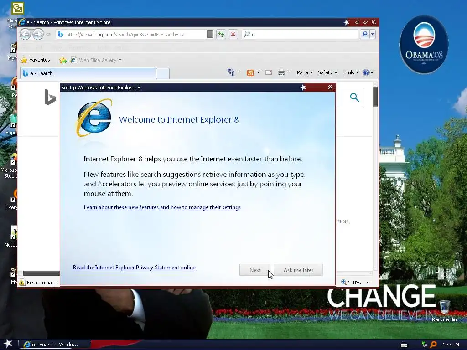Click the Back navigation arrow in Internet Explorer
Viewport: 467px width, 350px height.
pos(26,35)
